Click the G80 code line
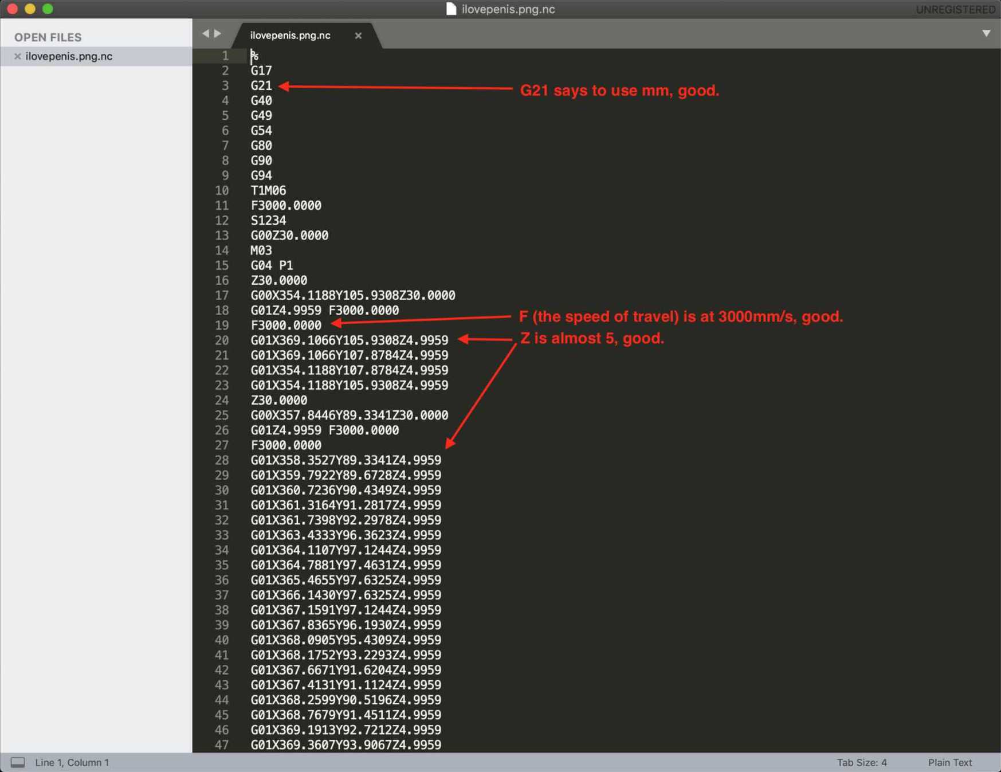 point(261,145)
